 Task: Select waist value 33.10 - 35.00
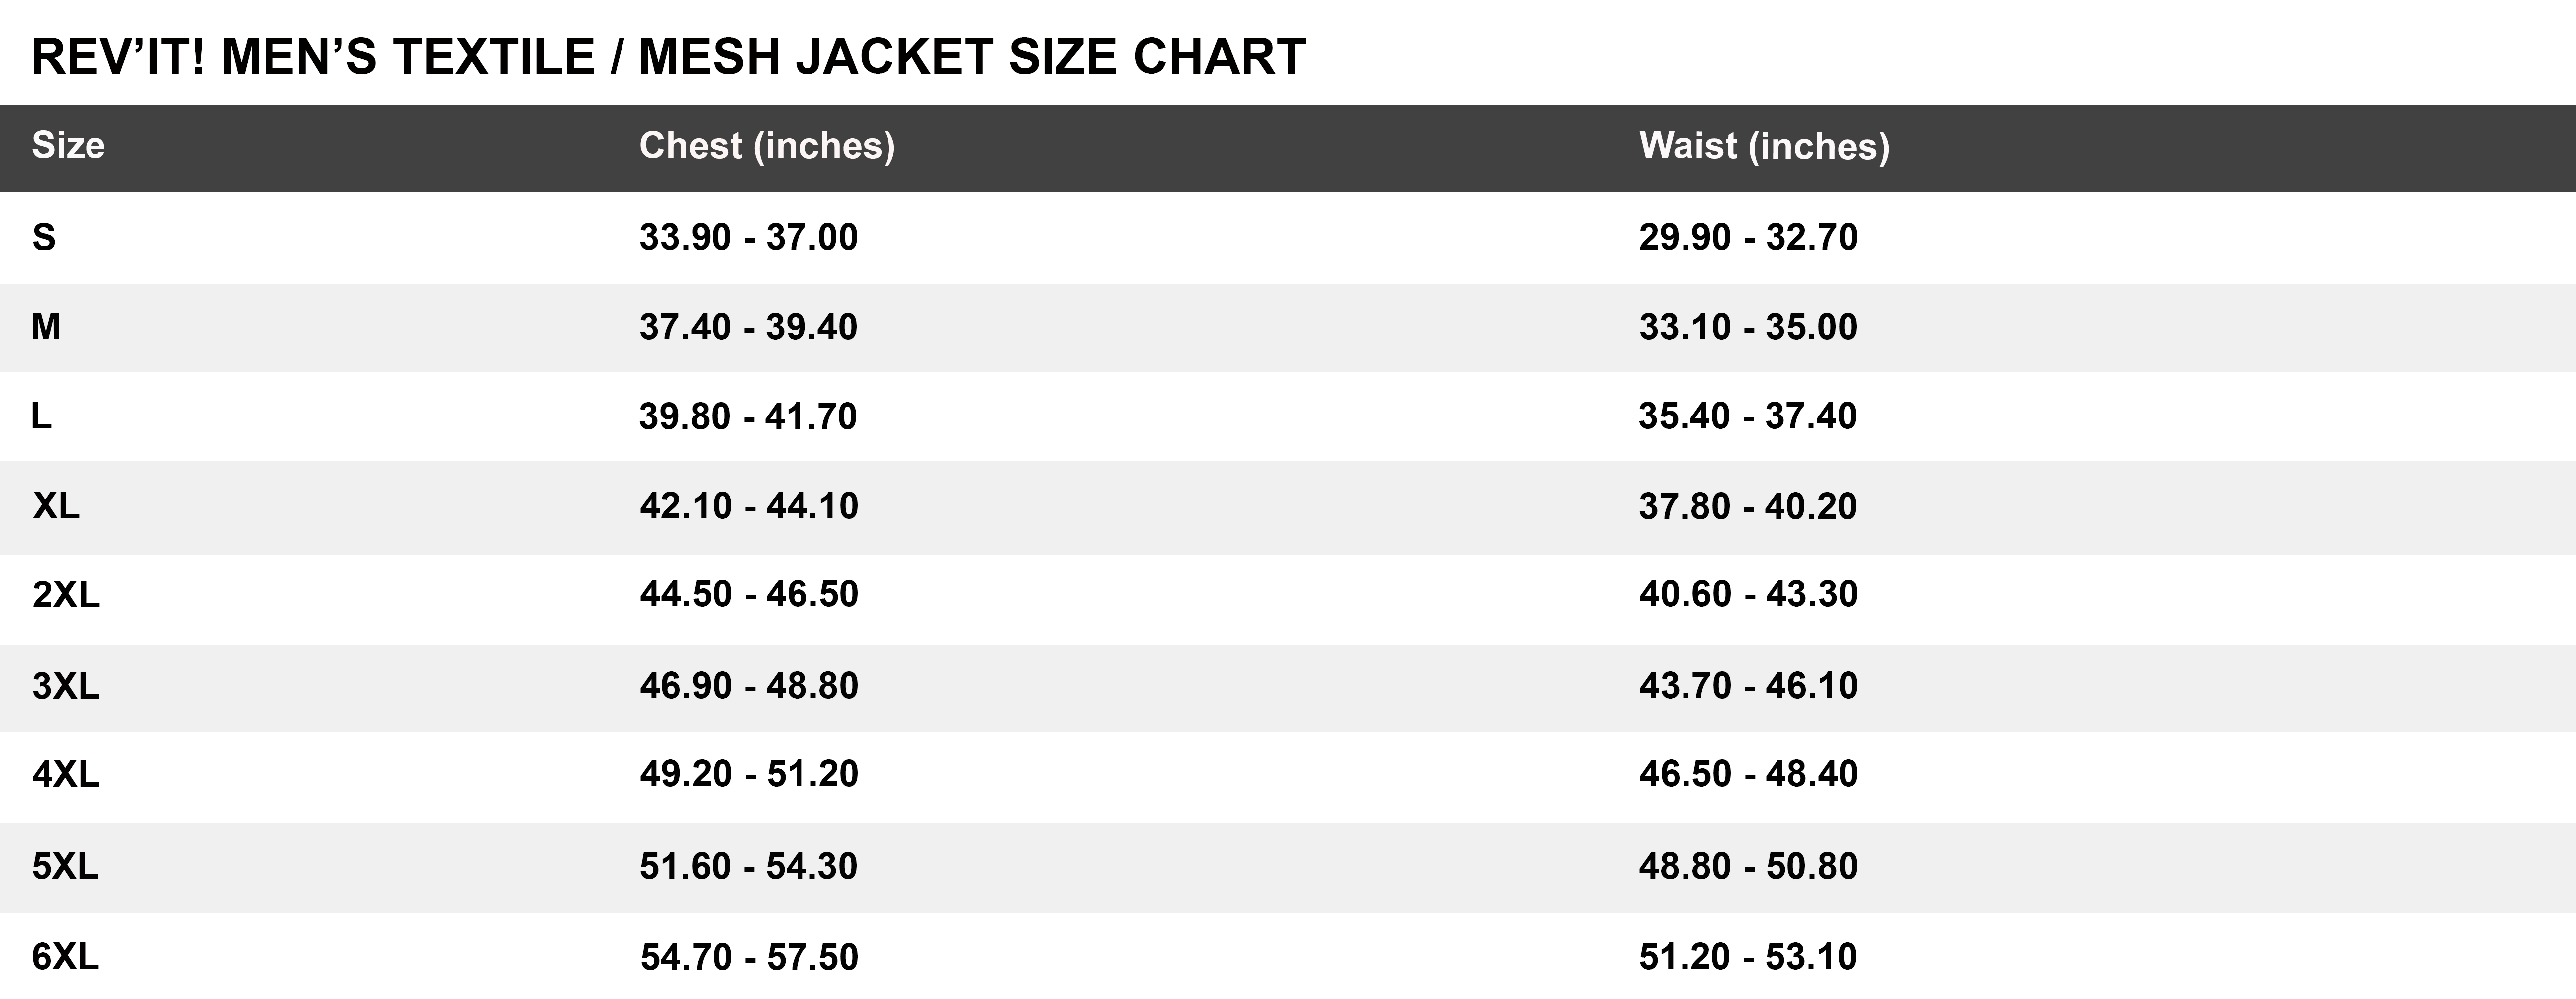pyautogui.click(x=1748, y=327)
